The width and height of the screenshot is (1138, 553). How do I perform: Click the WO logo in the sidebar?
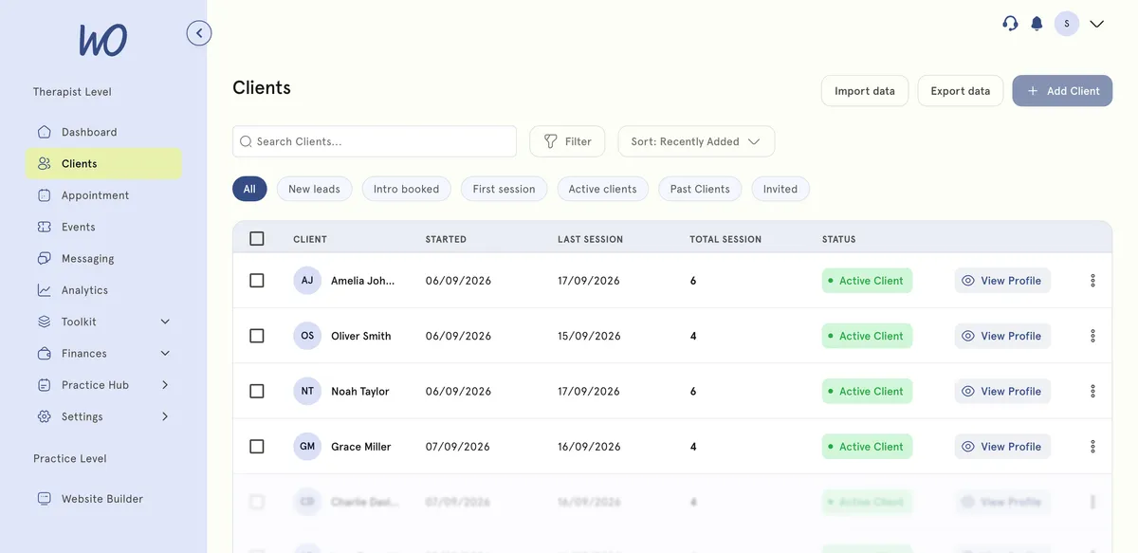[x=102, y=40]
